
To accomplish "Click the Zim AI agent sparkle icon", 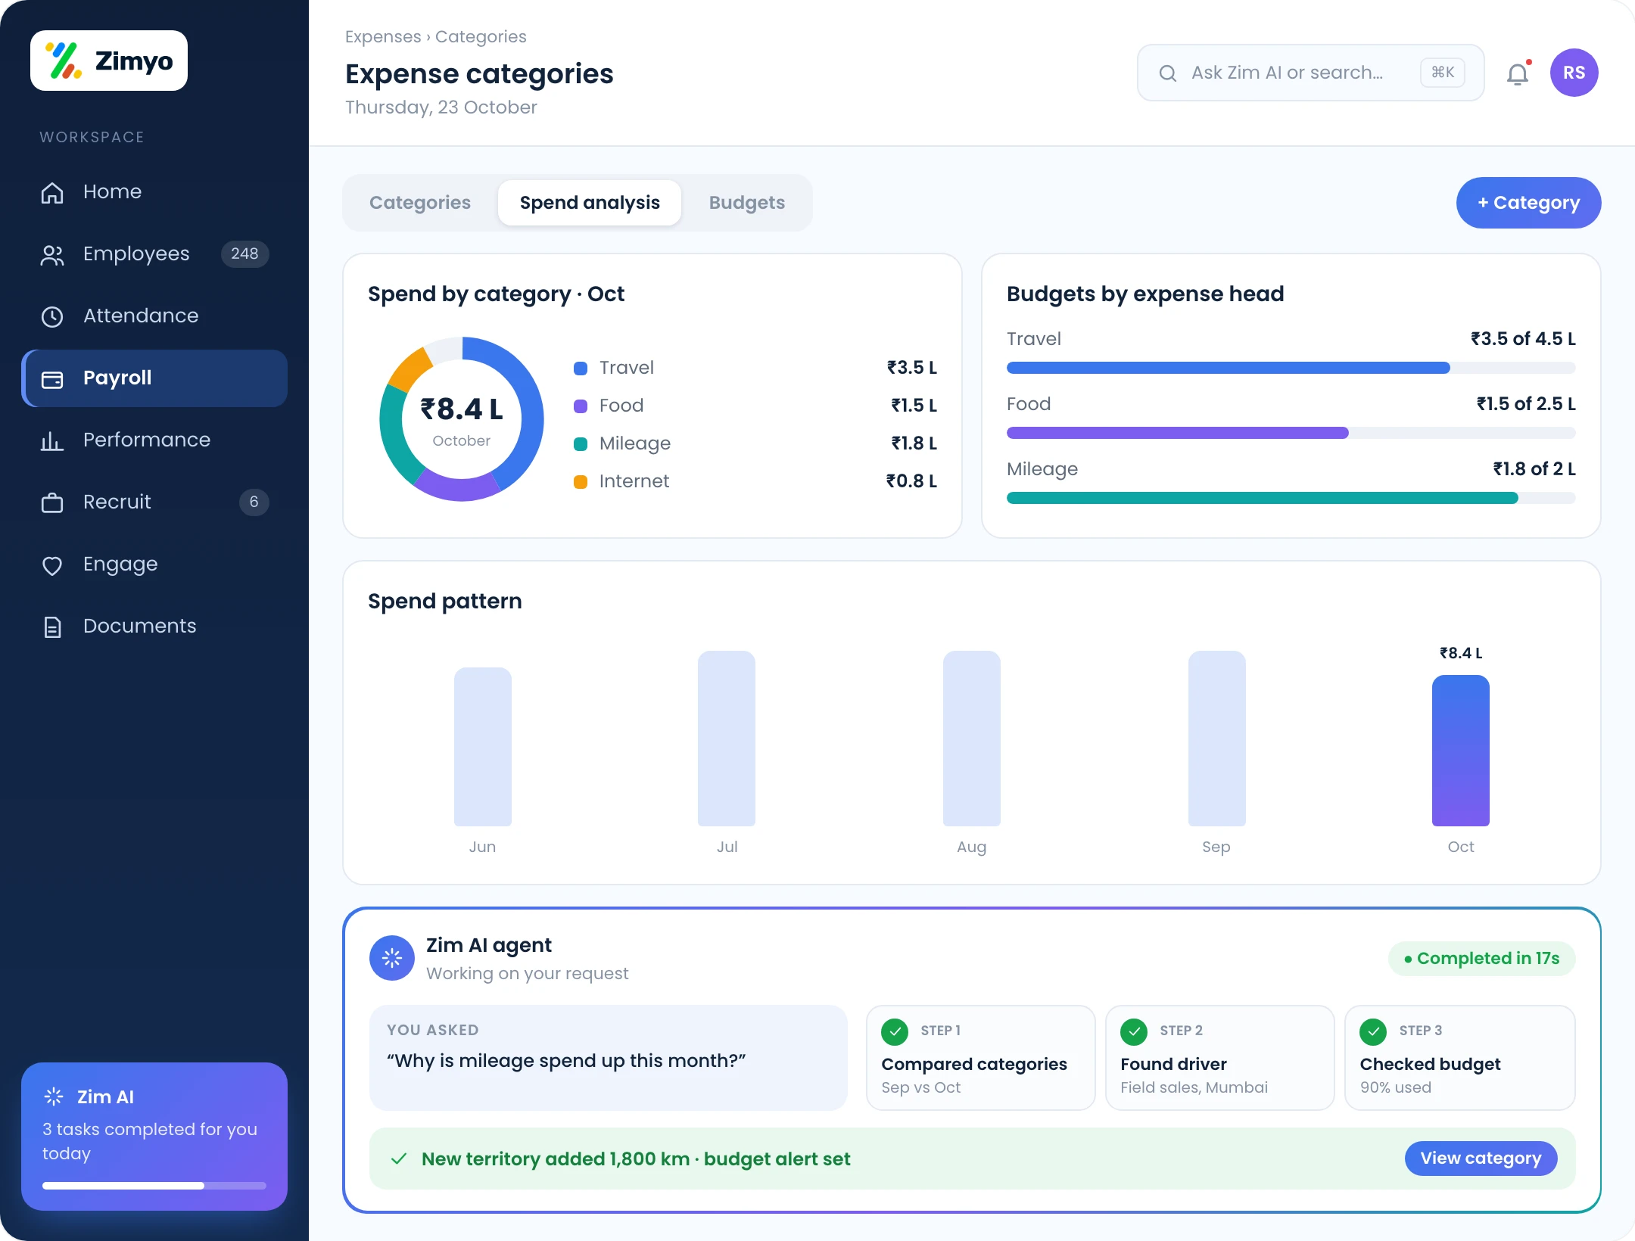I will click(x=392, y=958).
